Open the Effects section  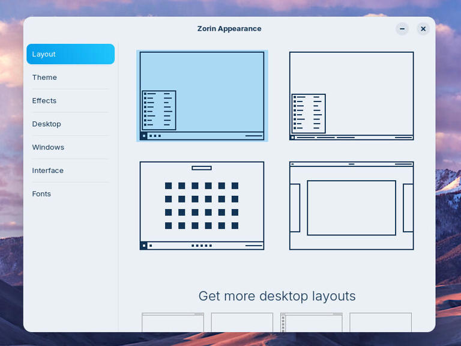coord(71,101)
